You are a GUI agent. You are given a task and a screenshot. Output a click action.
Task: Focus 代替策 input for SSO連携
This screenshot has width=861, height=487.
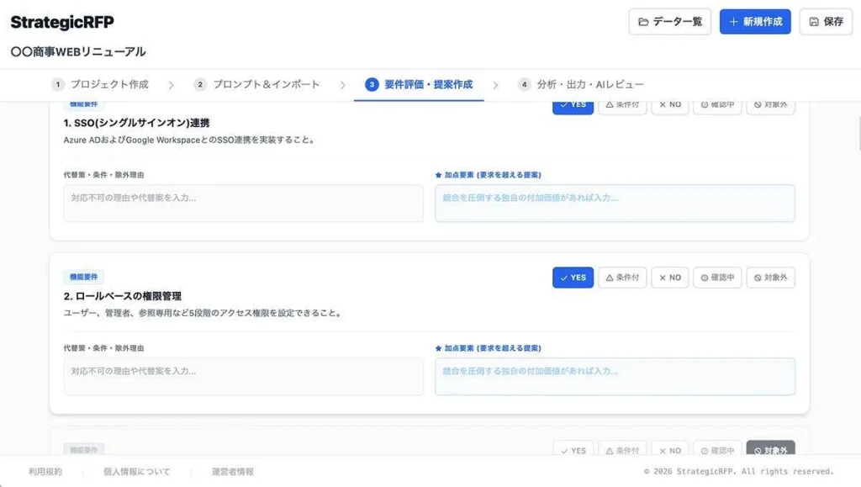click(x=243, y=204)
